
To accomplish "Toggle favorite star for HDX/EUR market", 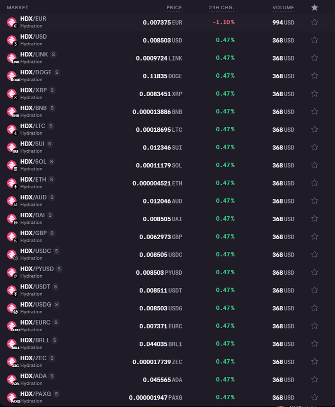I will (315, 22).
